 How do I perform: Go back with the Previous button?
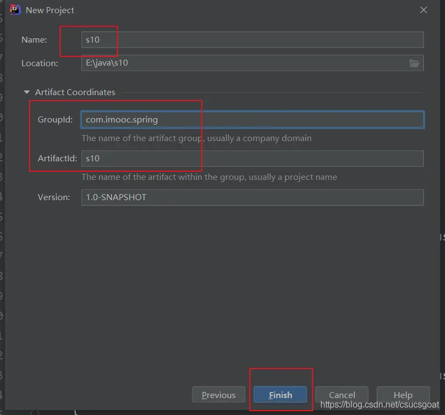point(218,395)
